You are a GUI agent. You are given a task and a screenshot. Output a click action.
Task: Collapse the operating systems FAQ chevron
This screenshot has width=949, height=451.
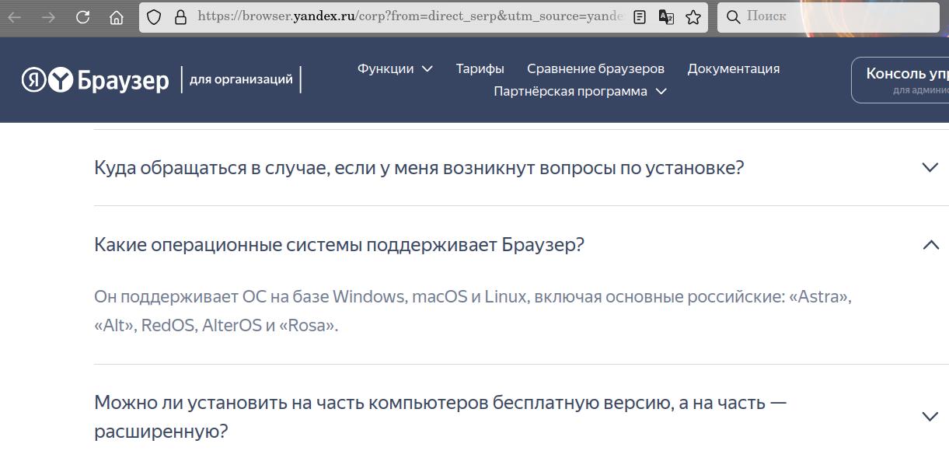click(930, 245)
